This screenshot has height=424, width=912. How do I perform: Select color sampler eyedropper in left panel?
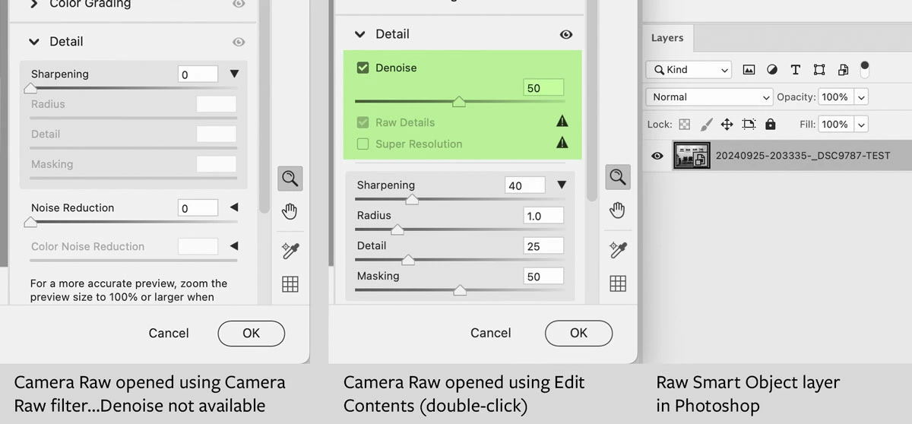(290, 250)
